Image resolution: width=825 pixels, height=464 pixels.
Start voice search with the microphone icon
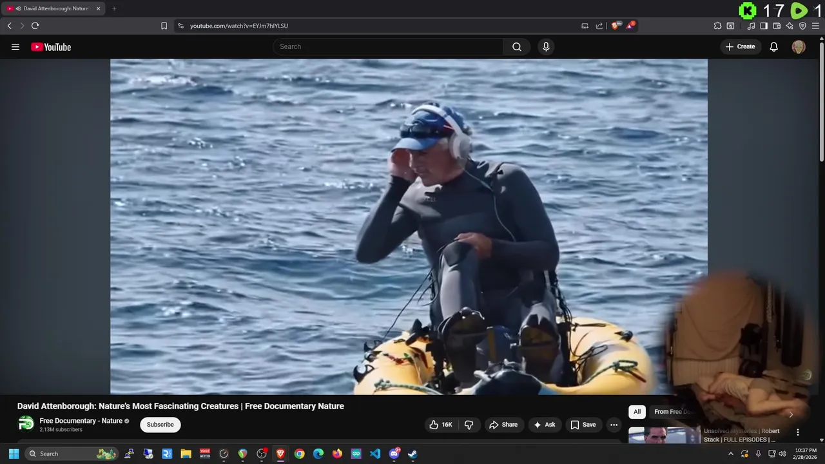click(x=546, y=46)
